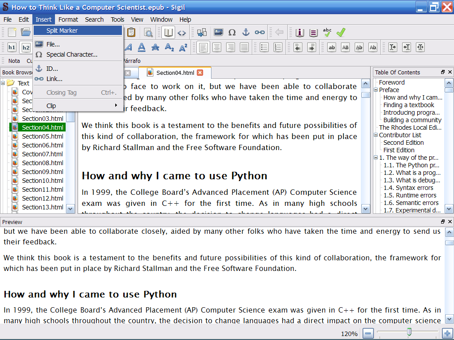The width and height of the screenshot is (454, 340).
Task: Click the zoom slider handle
Action: (x=409, y=332)
